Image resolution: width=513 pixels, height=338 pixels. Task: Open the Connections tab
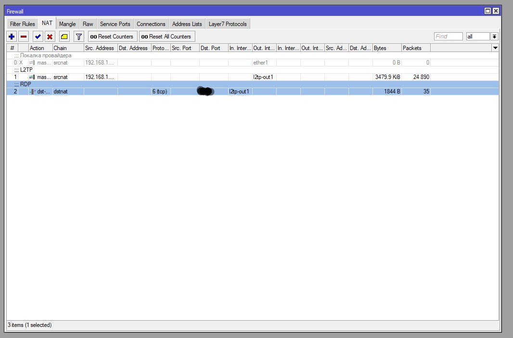[x=151, y=24]
